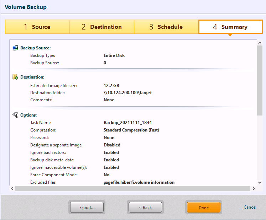The height and width of the screenshot is (220, 266).
Task: Click the horizontal scrollbar left arrow
Action: click(x=12, y=188)
